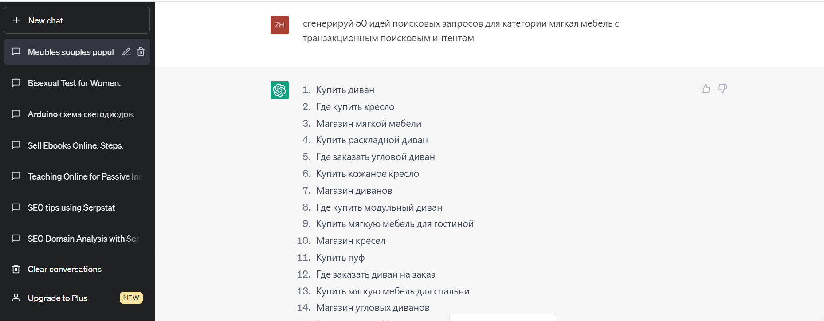The width and height of the screenshot is (824, 321).
Task: Open the SEO Domain Analysis with Ser chat
Action: click(x=83, y=239)
